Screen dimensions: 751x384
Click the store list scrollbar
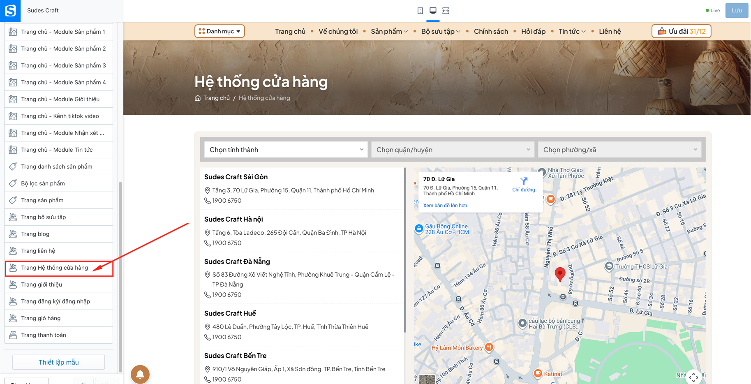pyautogui.click(x=405, y=250)
